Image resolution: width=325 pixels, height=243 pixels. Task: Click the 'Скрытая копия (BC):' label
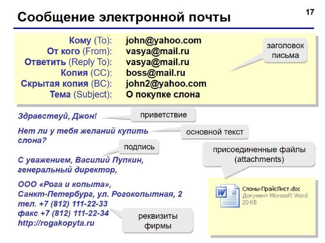click(x=66, y=84)
